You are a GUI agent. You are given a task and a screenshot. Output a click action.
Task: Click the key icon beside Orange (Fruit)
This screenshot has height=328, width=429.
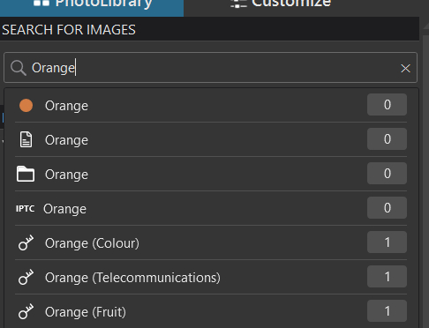[26, 311]
